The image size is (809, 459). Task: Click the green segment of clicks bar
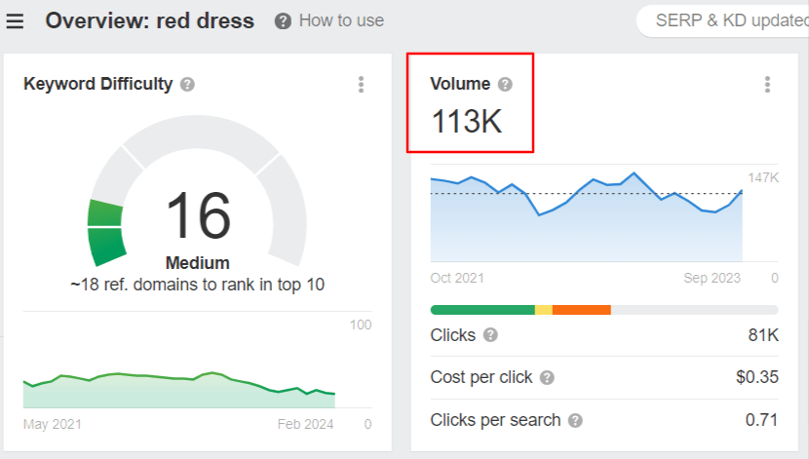tap(482, 310)
